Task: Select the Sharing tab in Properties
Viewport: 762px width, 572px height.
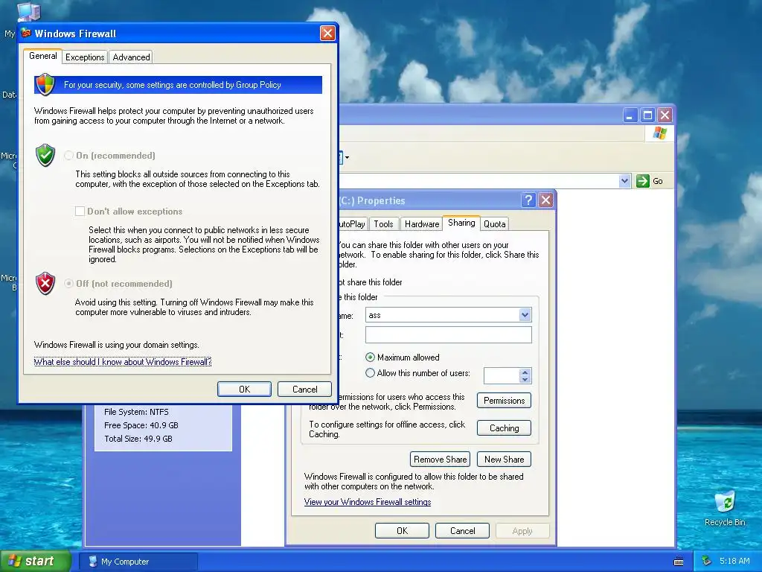Action: (x=461, y=223)
